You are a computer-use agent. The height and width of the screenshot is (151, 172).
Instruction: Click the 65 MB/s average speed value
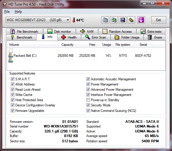pos(152,136)
